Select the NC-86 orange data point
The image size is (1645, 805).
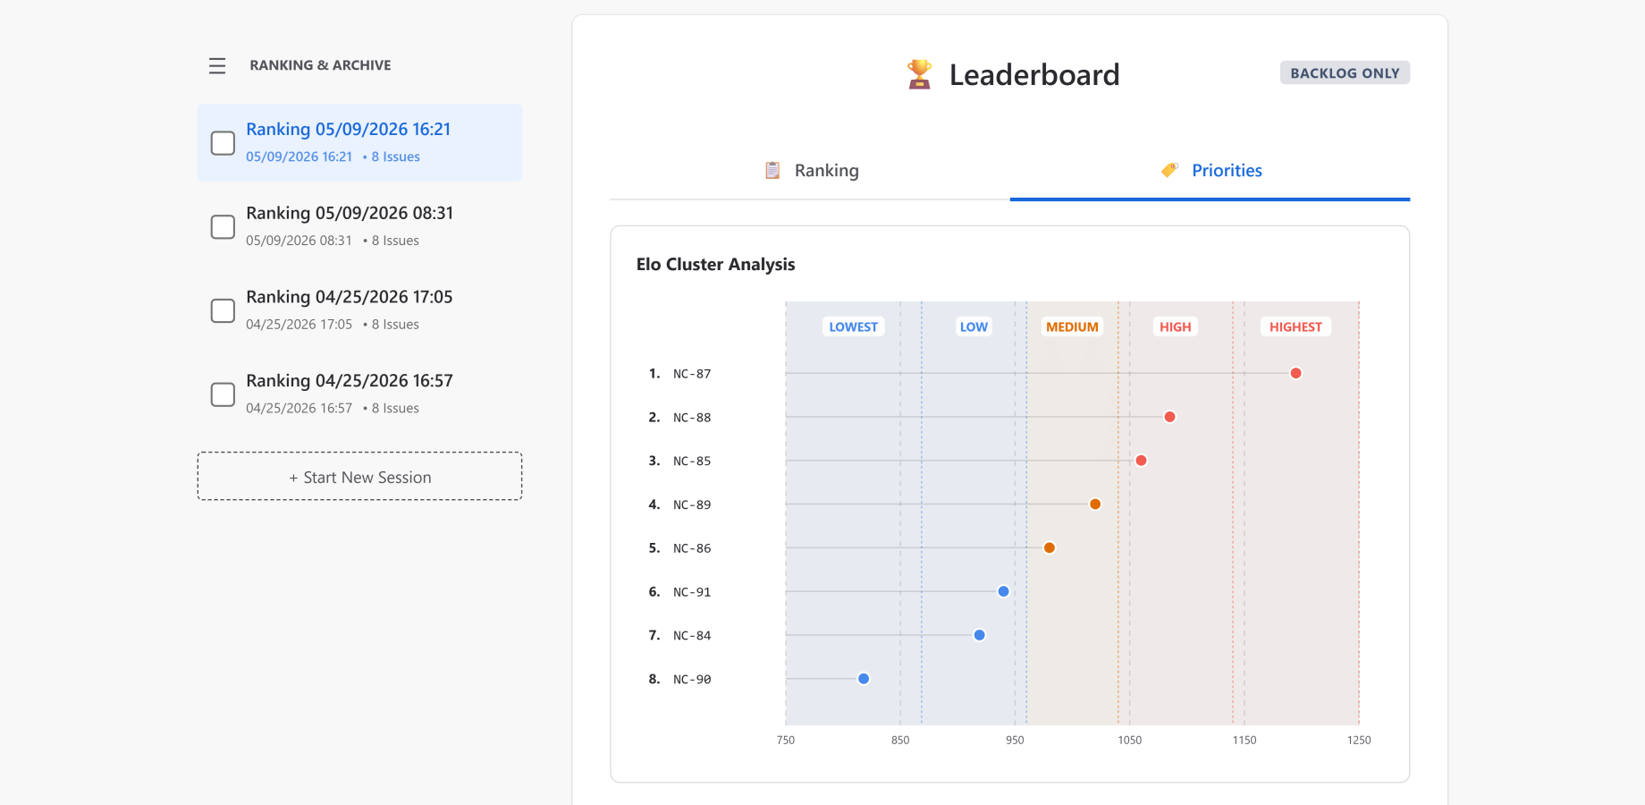pyautogui.click(x=1050, y=547)
